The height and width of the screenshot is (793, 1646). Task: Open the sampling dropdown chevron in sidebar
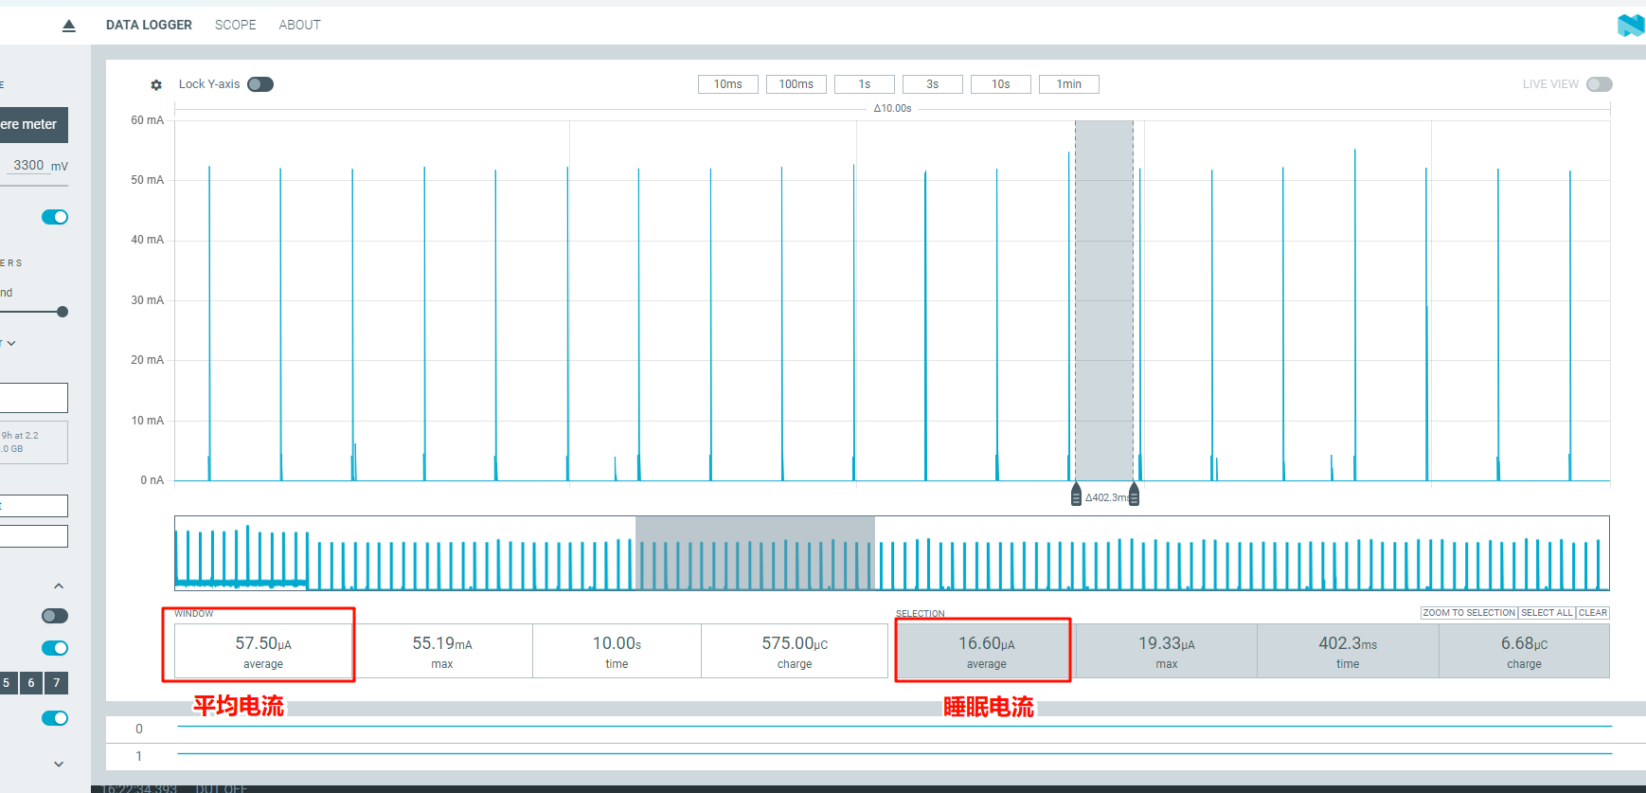[11, 343]
